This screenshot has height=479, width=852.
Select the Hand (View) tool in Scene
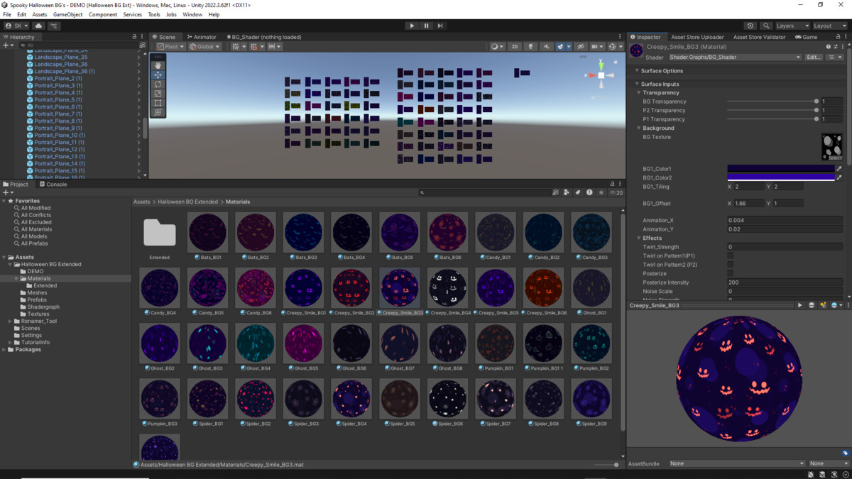coord(158,65)
